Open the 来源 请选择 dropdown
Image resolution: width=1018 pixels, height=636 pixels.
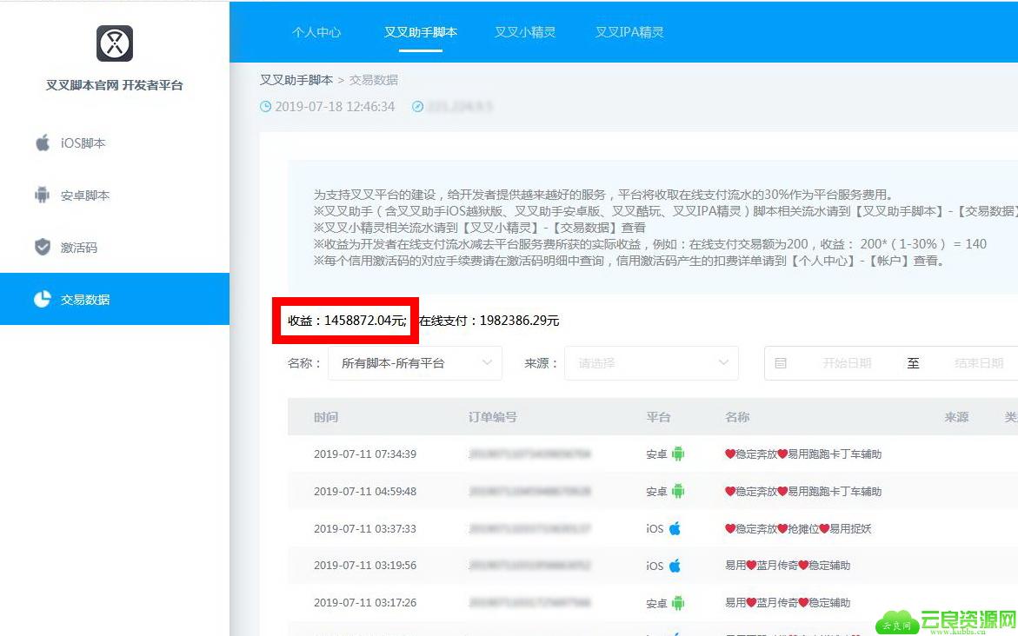[651, 363]
